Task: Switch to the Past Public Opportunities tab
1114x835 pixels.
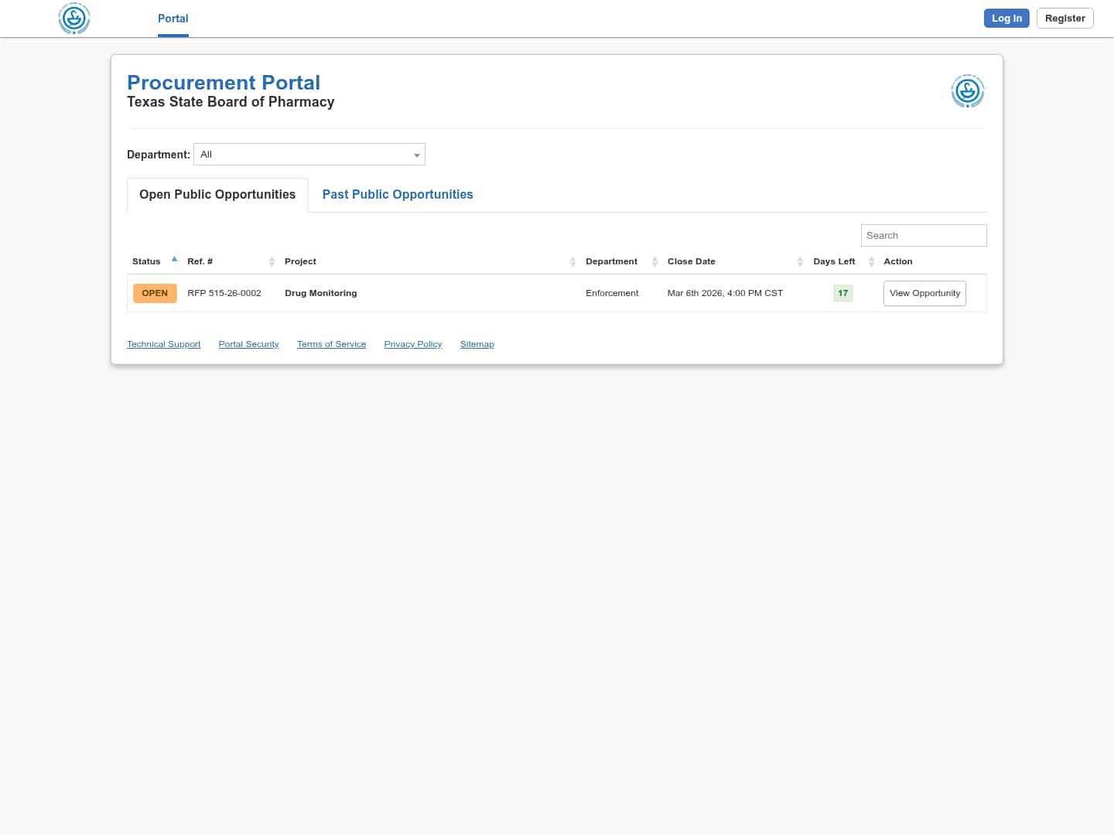Action: click(x=397, y=194)
